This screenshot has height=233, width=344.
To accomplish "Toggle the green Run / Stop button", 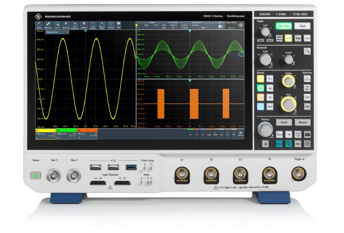I will tap(284, 26).
